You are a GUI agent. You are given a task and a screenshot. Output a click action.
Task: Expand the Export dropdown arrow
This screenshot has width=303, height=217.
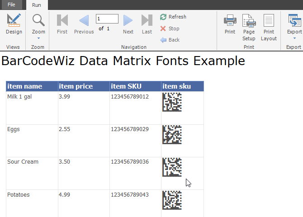(x=294, y=38)
